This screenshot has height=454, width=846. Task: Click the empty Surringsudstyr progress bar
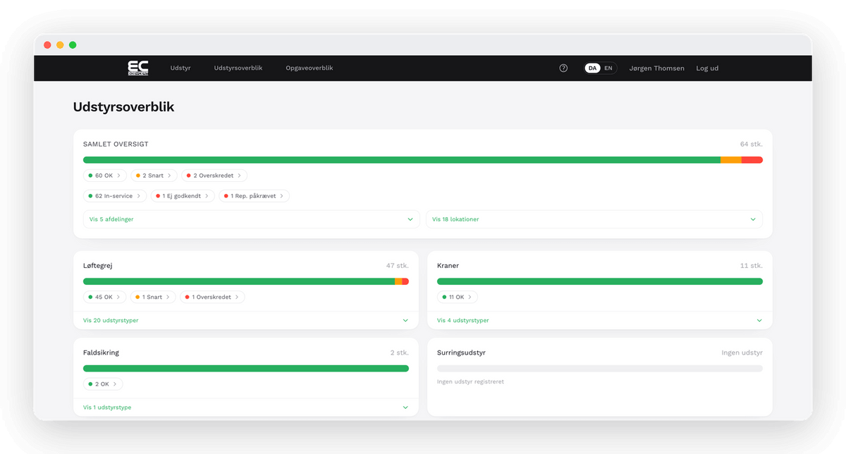pyautogui.click(x=600, y=369)
